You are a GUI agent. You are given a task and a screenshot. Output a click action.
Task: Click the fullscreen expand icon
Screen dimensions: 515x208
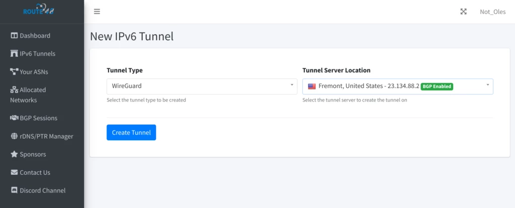point(463,12)
